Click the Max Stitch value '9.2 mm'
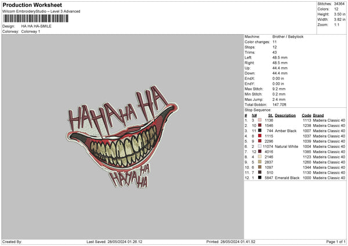 [x=279, y=89]
